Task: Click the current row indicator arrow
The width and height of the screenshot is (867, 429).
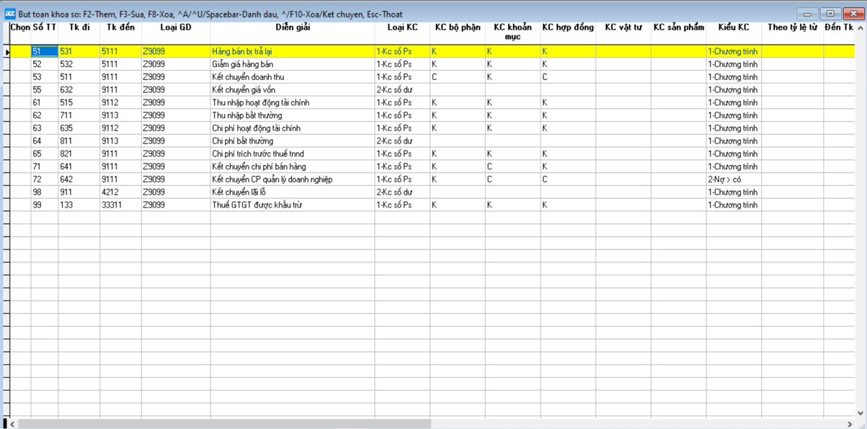Action: [x=7, y=52]
